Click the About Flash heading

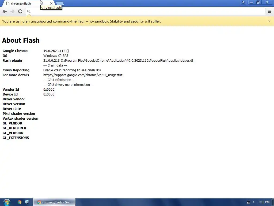pos(21,40)
